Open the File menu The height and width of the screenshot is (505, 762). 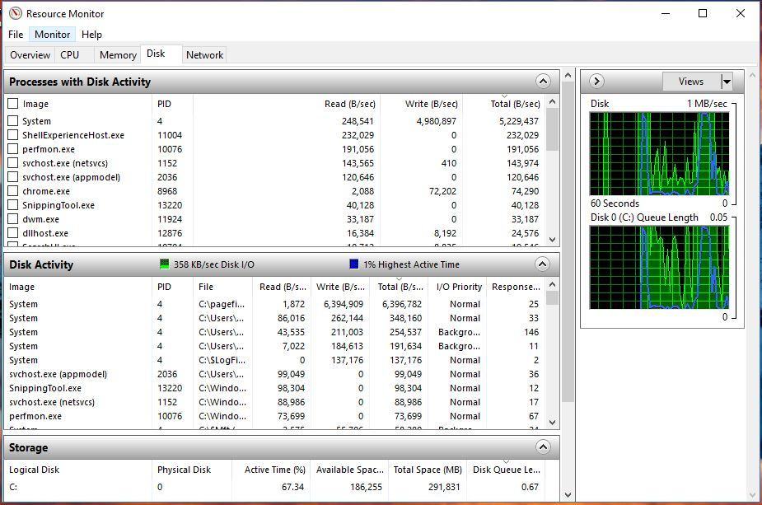(16, 34)
